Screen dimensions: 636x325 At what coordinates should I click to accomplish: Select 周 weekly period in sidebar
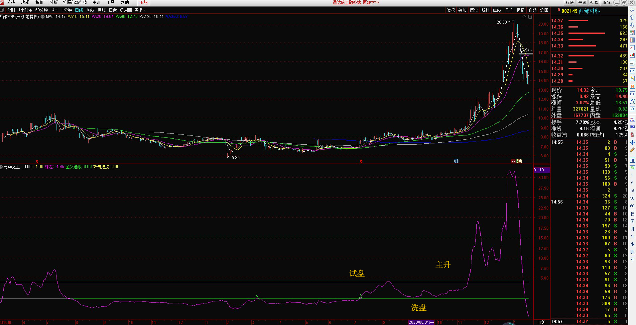632,221
